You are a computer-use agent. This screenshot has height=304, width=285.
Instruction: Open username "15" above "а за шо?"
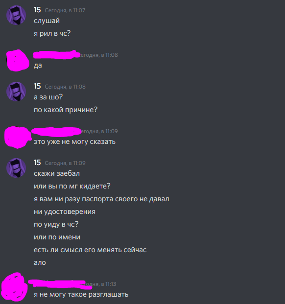point(37,86)
